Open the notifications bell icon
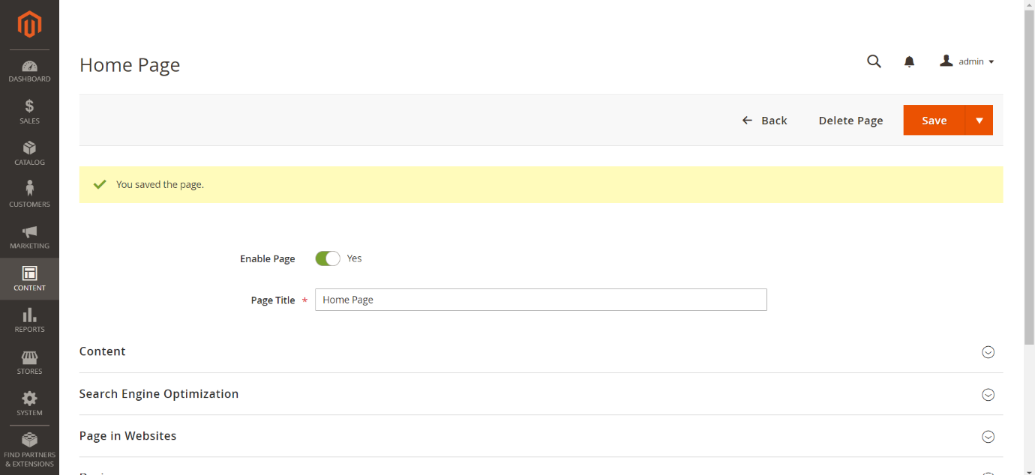 [x=909, y=61]
